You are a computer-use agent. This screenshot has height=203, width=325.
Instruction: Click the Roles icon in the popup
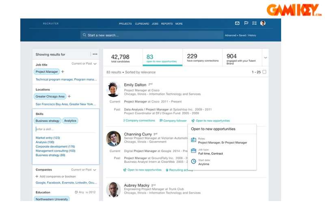[193, 140]
